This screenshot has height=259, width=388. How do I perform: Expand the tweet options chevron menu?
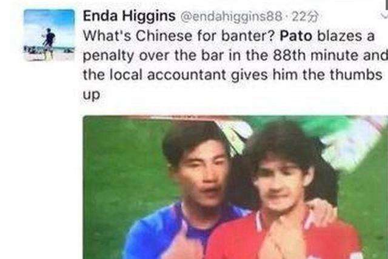pyautogui.click(x=384, y=16)
